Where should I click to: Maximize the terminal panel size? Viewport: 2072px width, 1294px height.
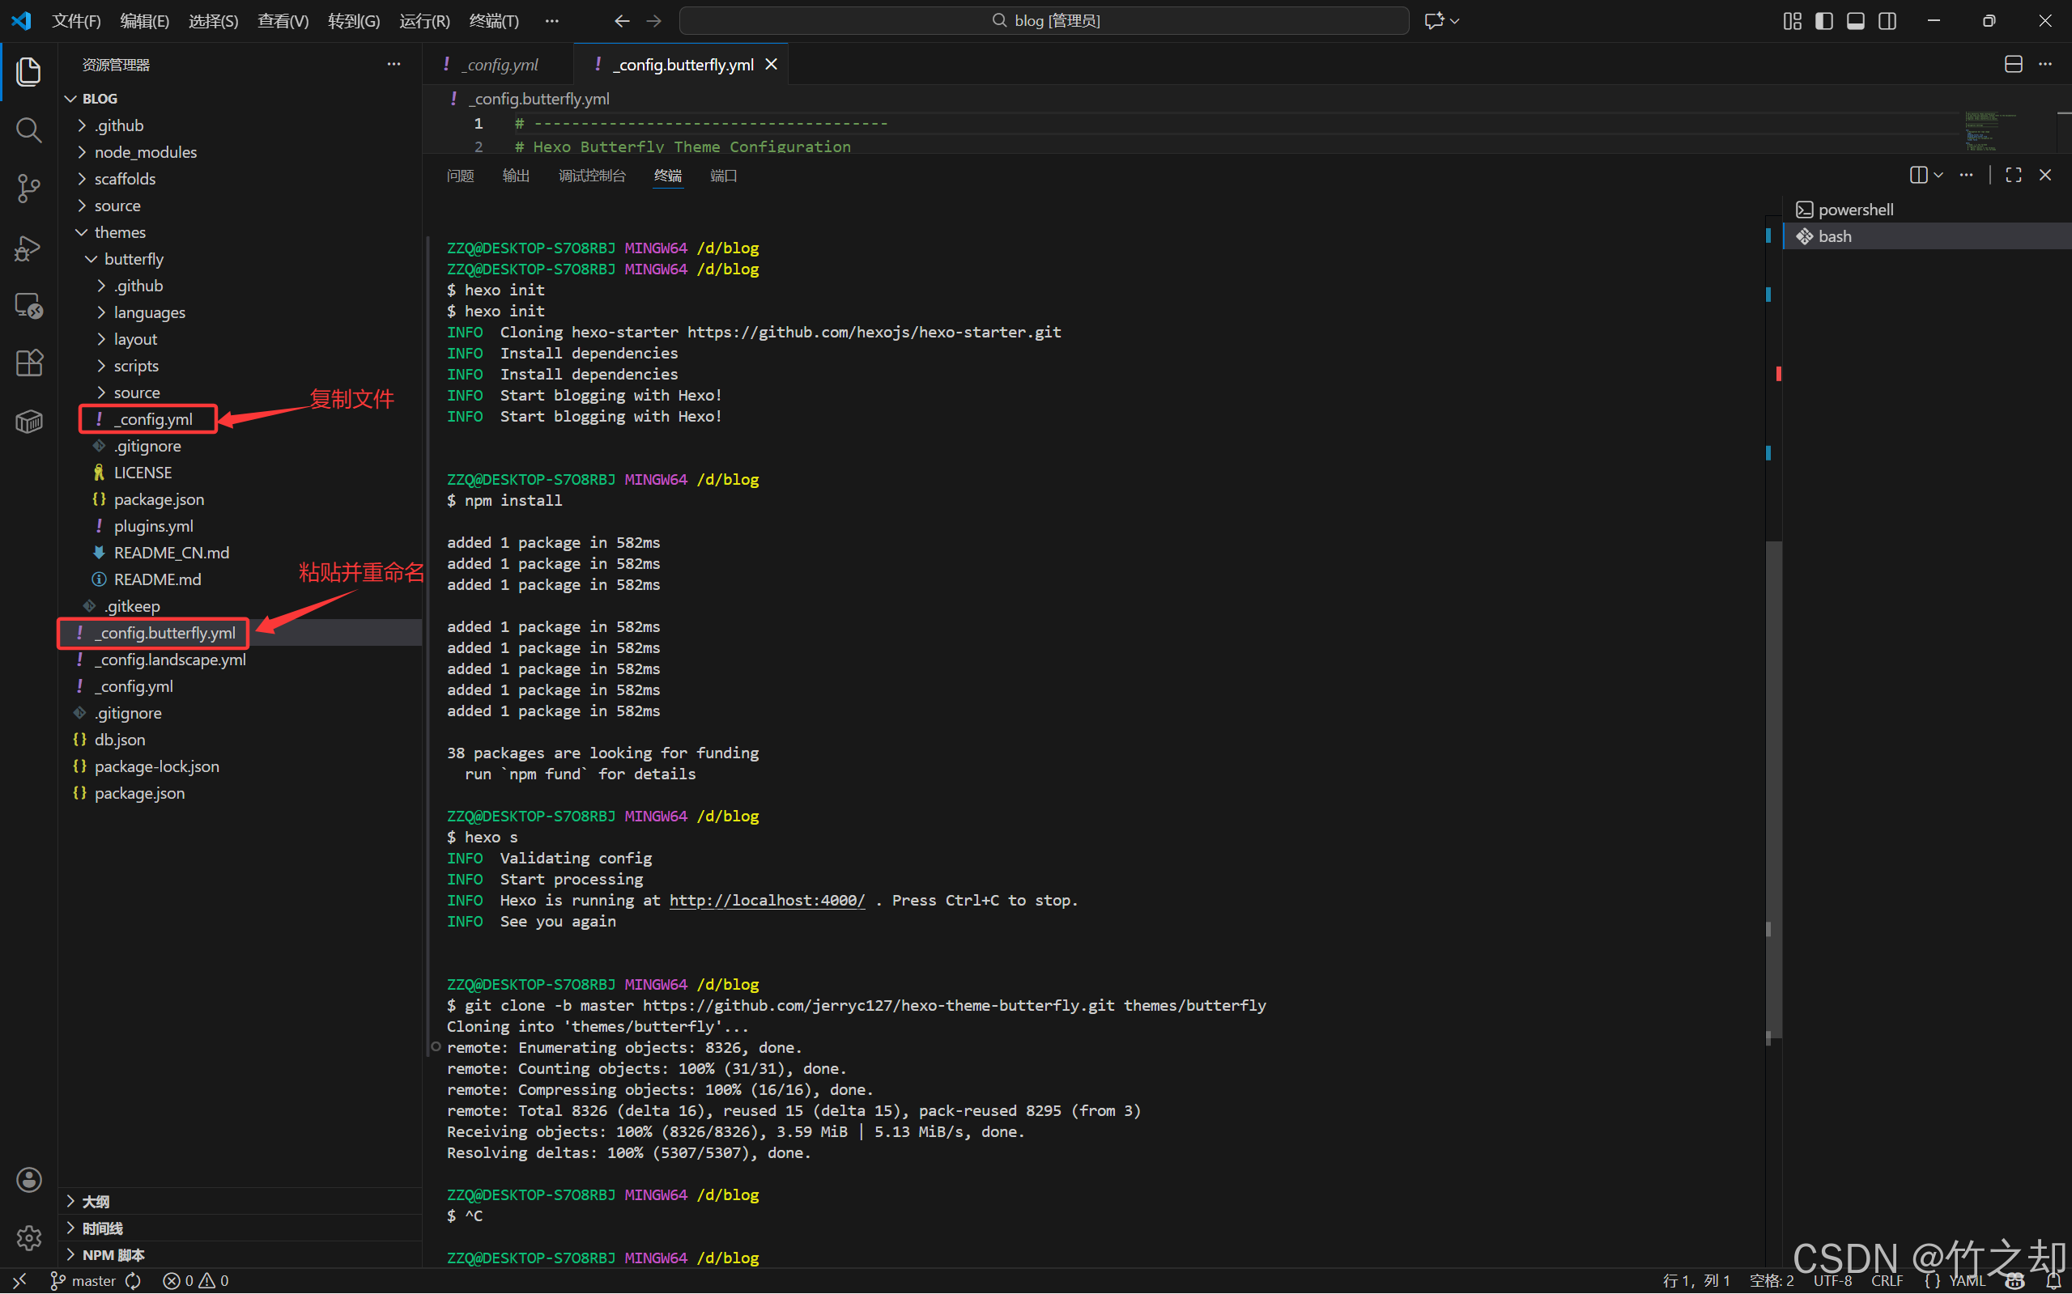tap(2013, 175)
